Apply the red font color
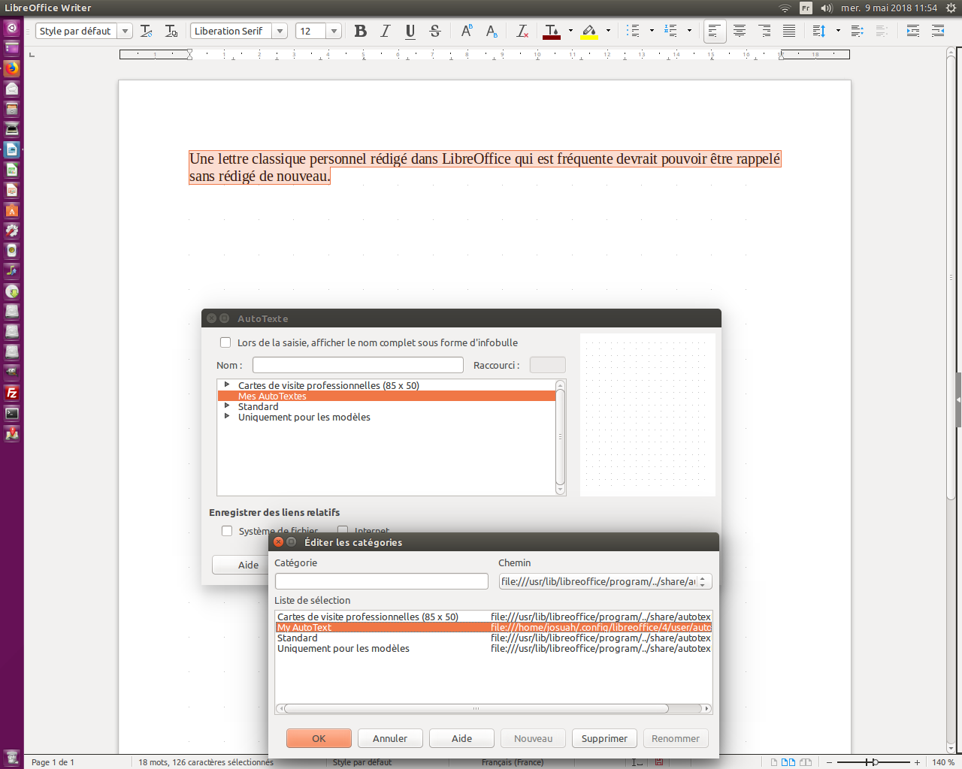The width and height of the screenshot is (962, 769). coord(552,31)
